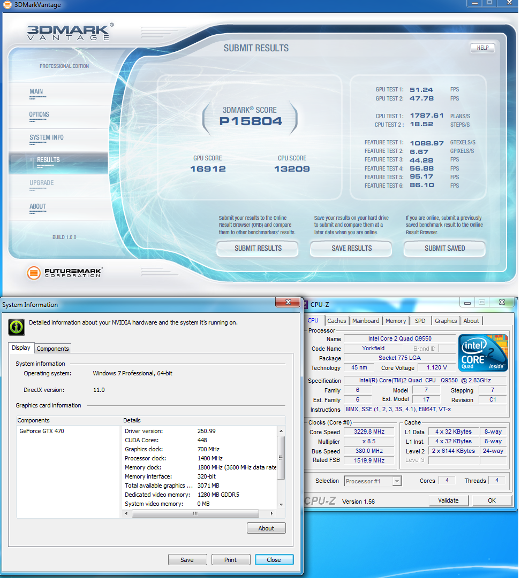This screenshot has width=521, height=578.
Task: Click the 3DMarkVantage title bar icon
Action: 7,5
